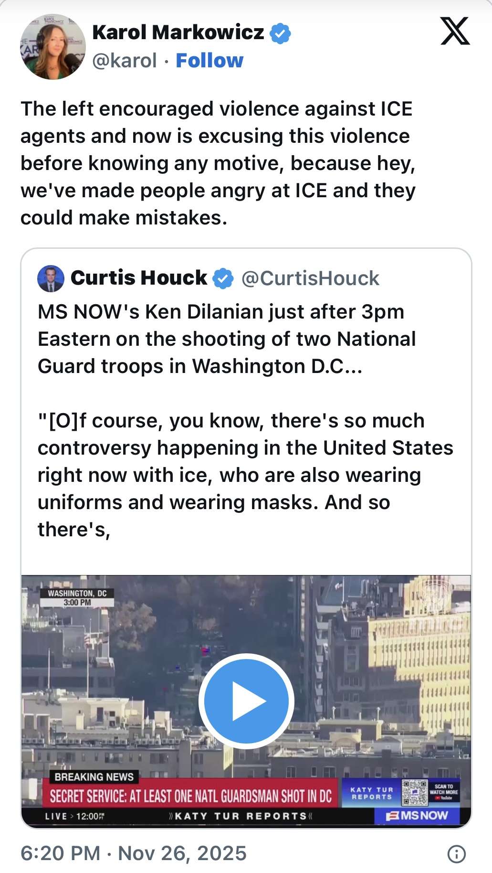Play the embedded MS NOW video
Screen dimensions: 492x873
click(x=246, y=701)
